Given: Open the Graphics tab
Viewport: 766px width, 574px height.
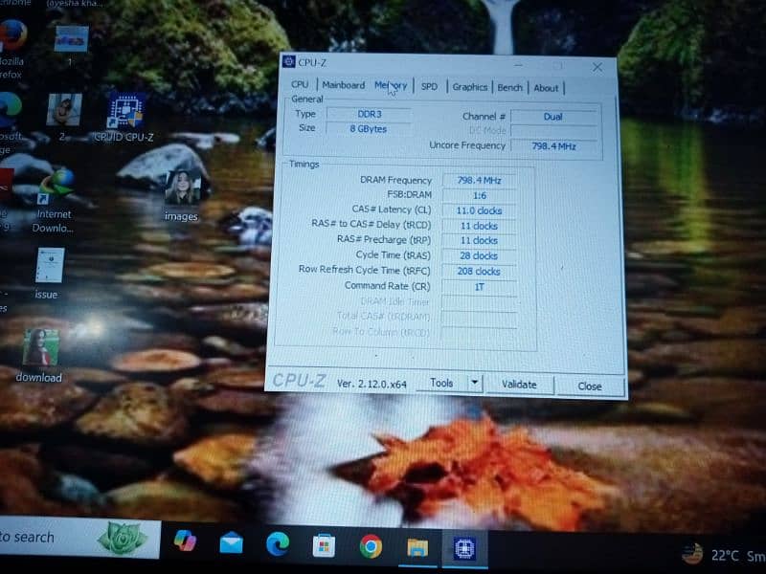Looking at the screenshot, I should (469, 87).
